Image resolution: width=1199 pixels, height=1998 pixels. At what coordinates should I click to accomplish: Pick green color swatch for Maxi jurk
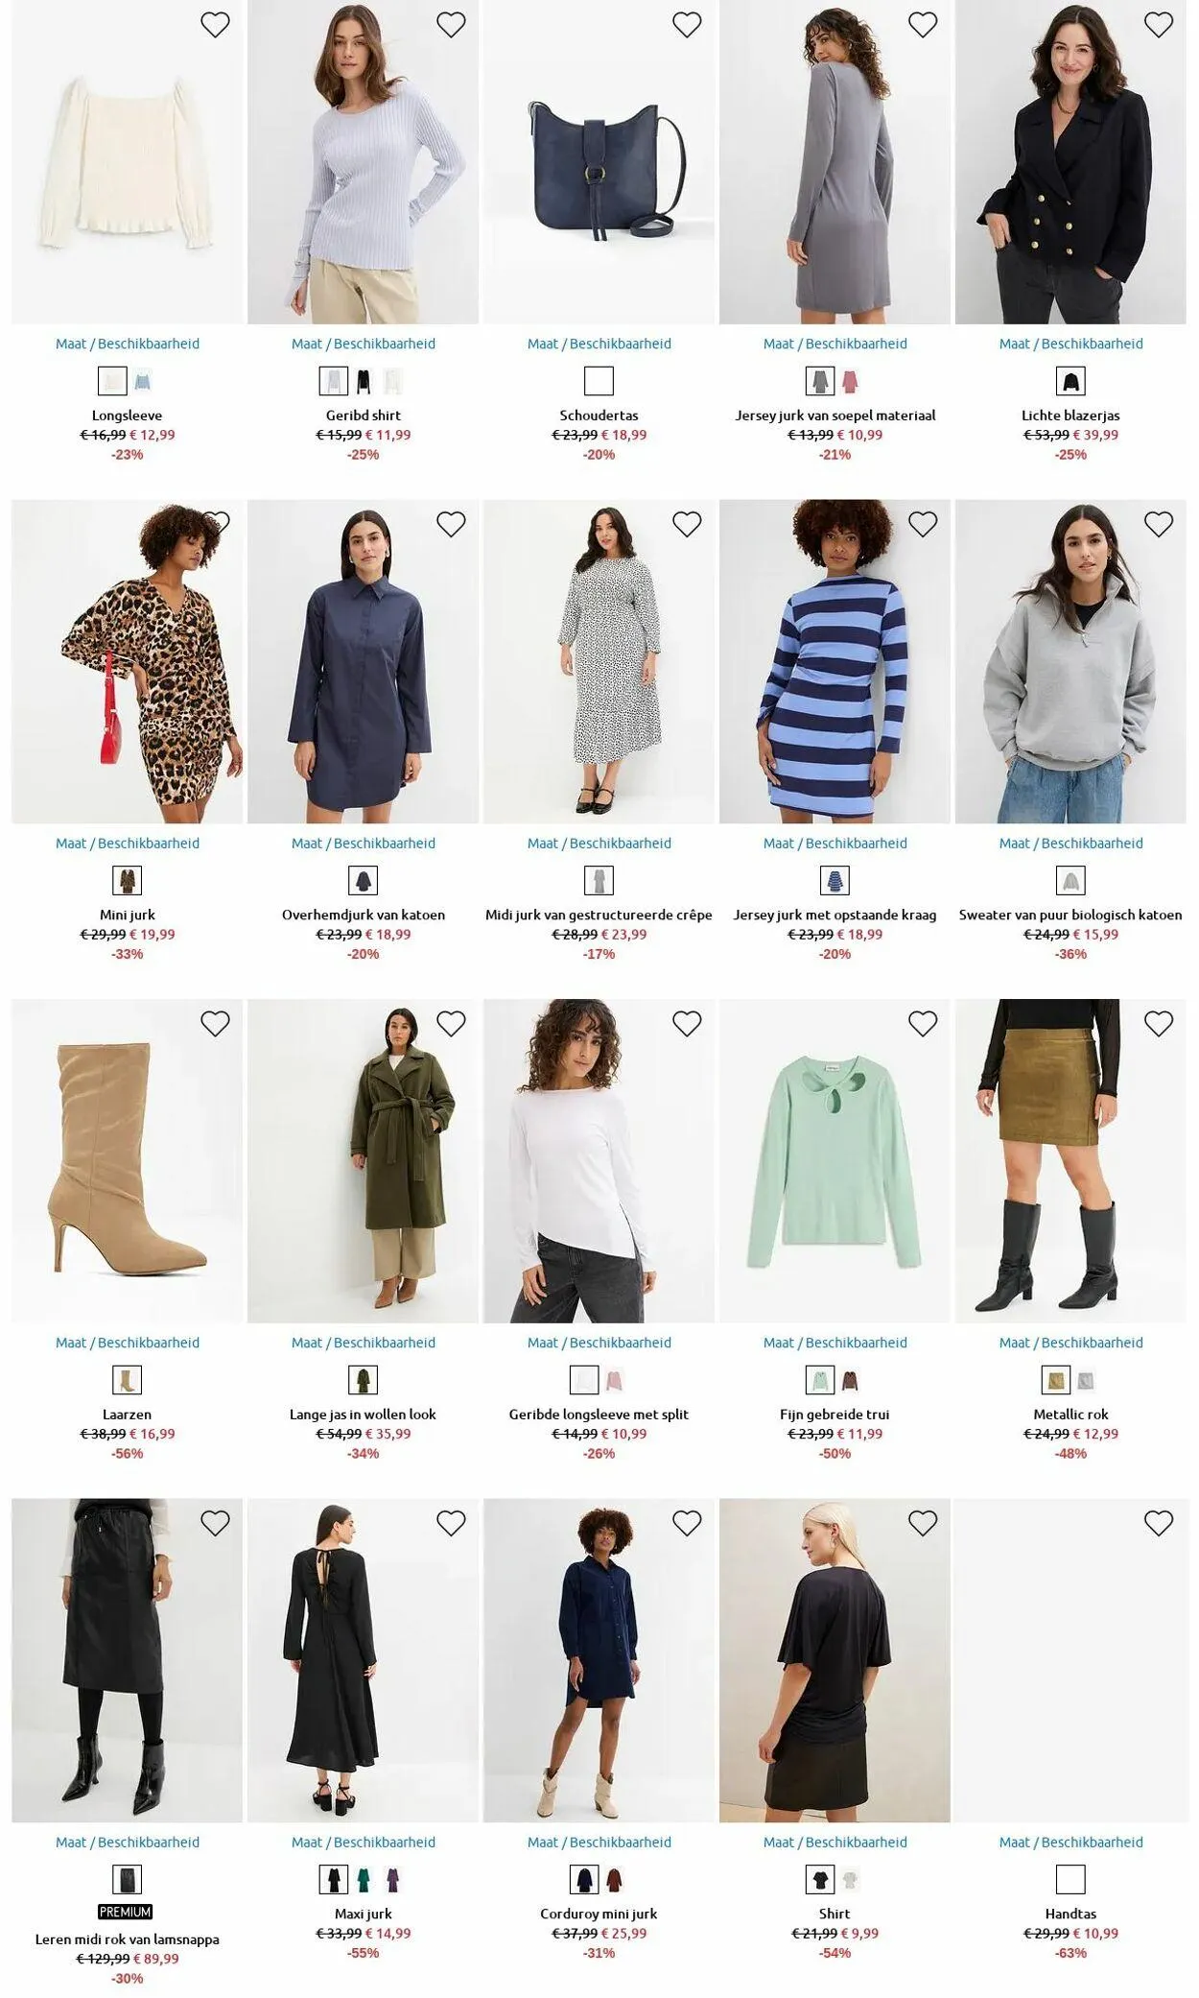tap(364, 1879)
